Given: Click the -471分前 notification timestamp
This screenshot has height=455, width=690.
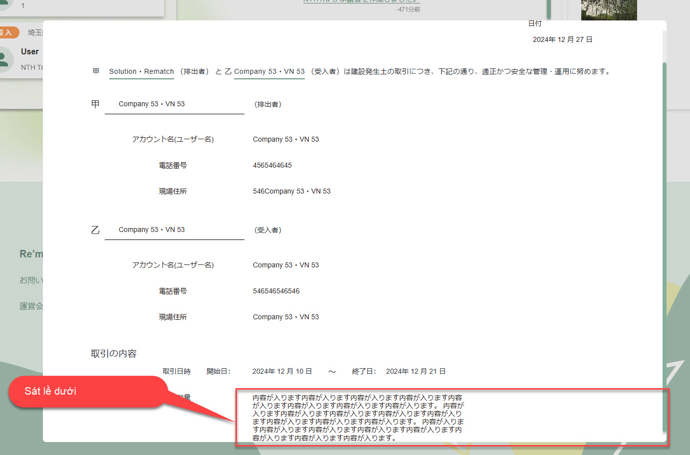Looking at the screenshot, I should tap(408, 9).
